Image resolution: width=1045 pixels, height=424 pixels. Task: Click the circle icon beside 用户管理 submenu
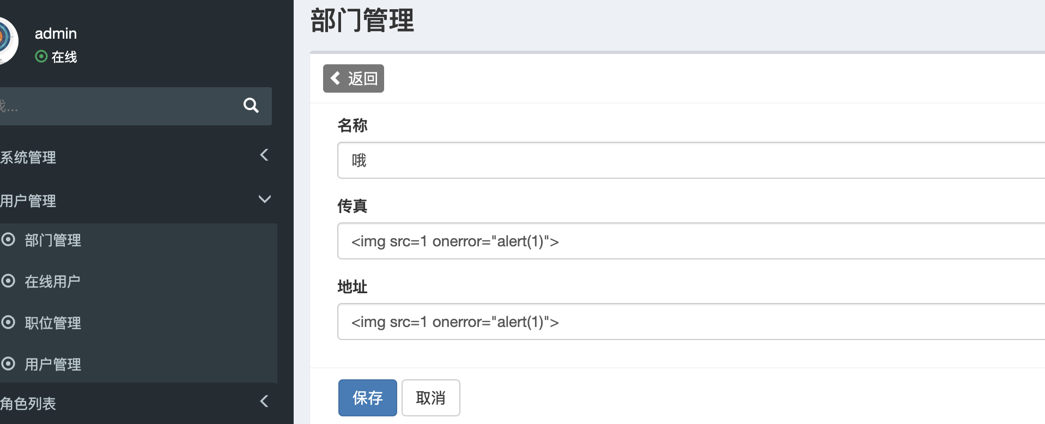[x=8, y=364]
